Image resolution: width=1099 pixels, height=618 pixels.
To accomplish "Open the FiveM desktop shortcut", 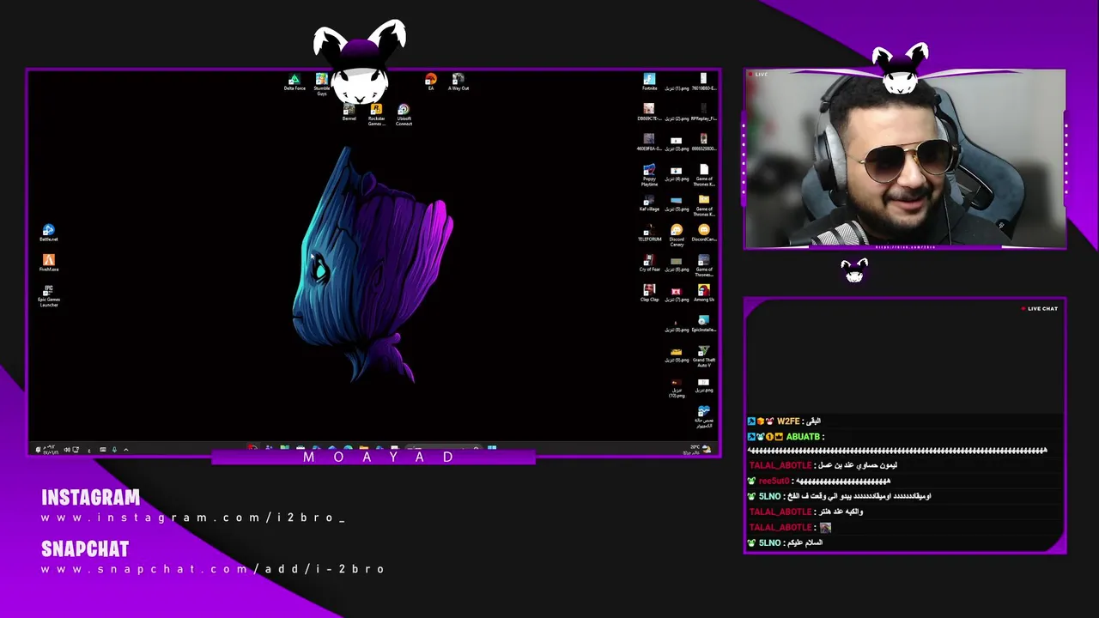I will (x=48, y=264).
